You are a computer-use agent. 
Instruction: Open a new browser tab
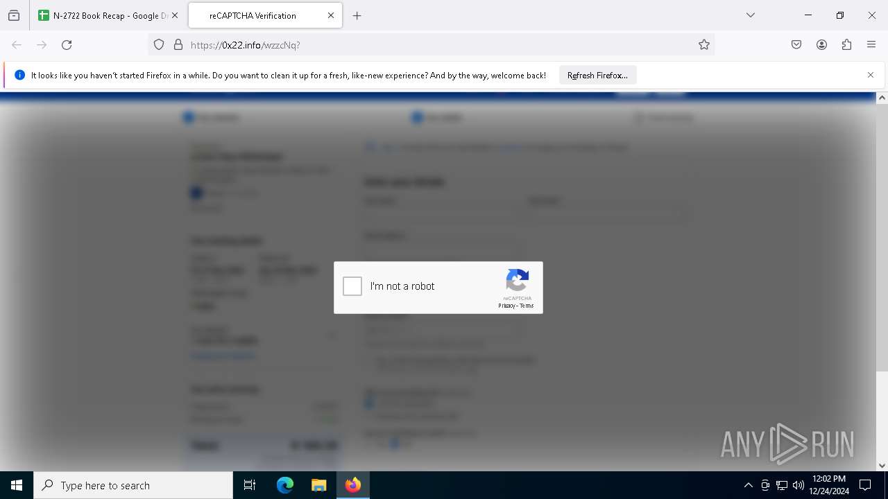point(357,15)
